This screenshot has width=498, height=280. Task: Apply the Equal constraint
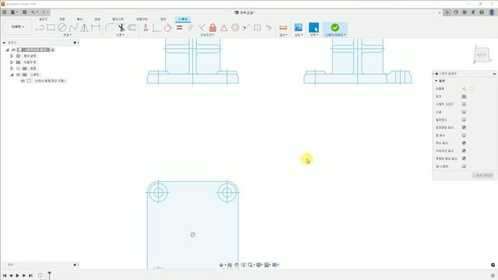[180, 28]
